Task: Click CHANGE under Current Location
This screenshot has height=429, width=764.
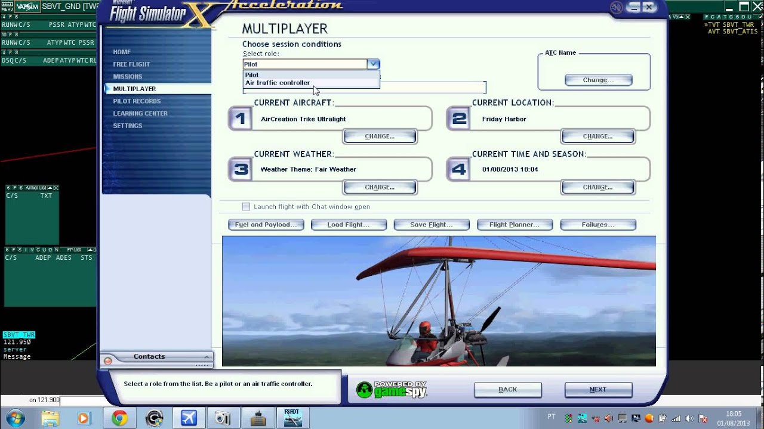Action: (597, 136)
